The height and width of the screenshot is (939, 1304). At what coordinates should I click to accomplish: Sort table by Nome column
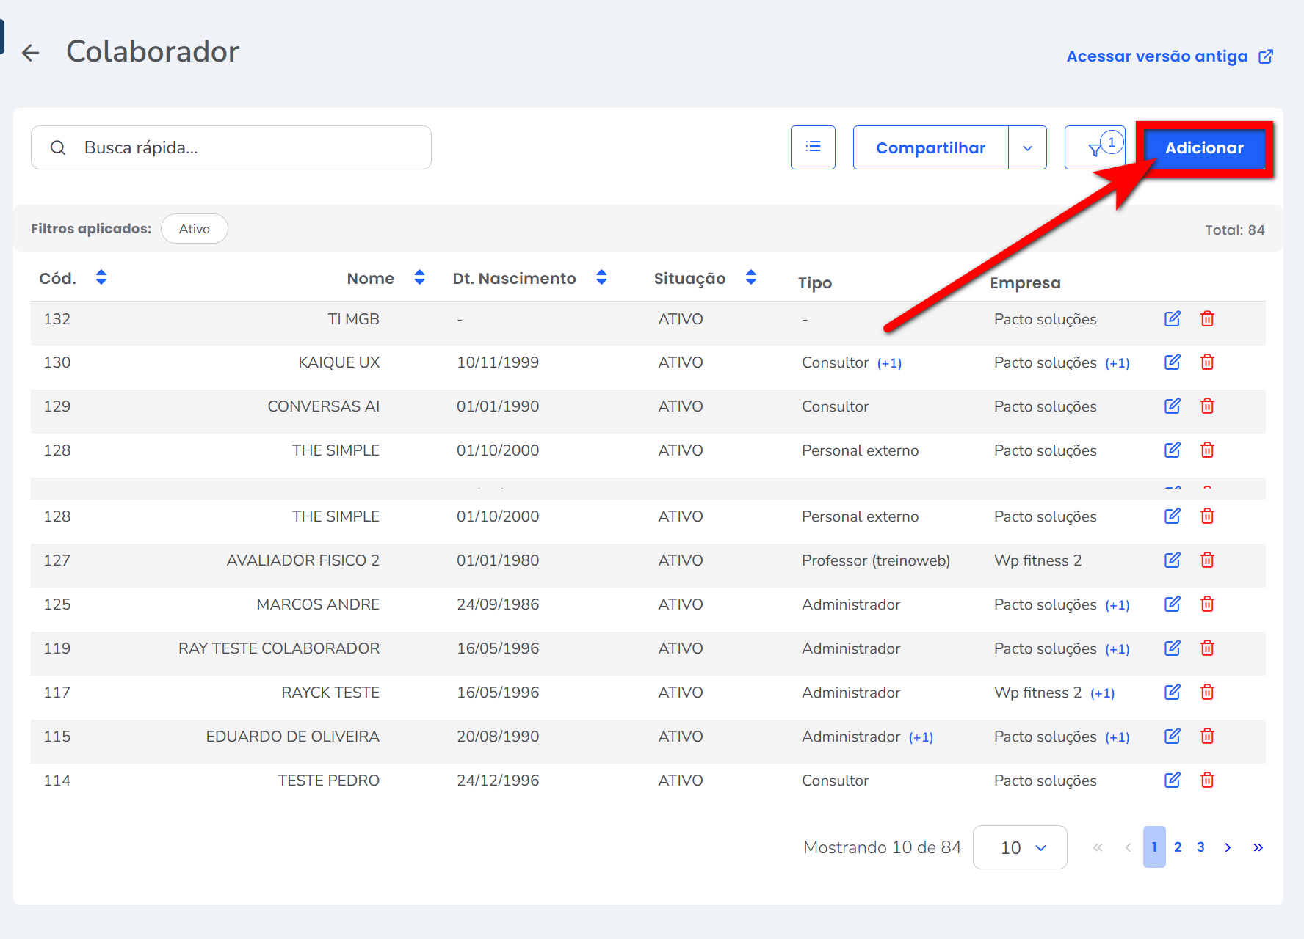pyautogui.click(x=419, y=277)
